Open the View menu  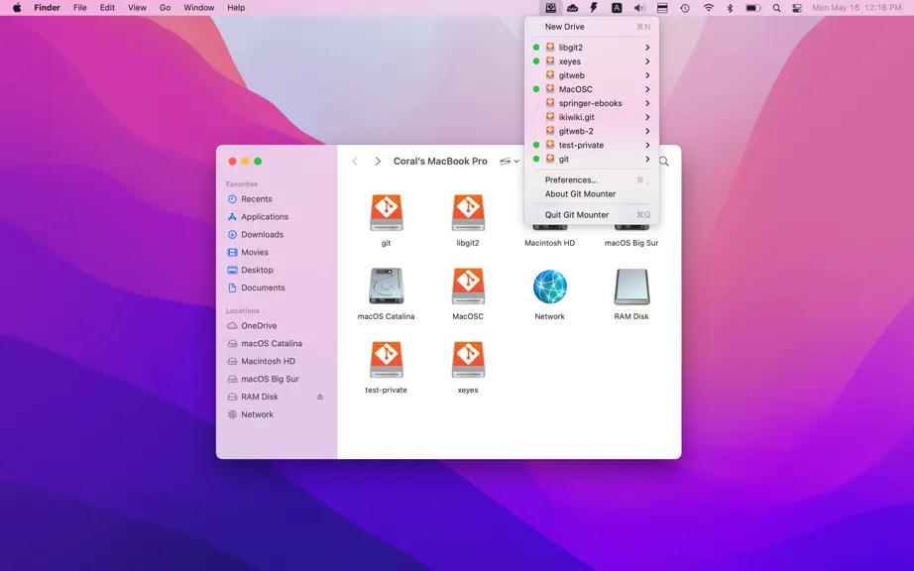coord(137,8)
